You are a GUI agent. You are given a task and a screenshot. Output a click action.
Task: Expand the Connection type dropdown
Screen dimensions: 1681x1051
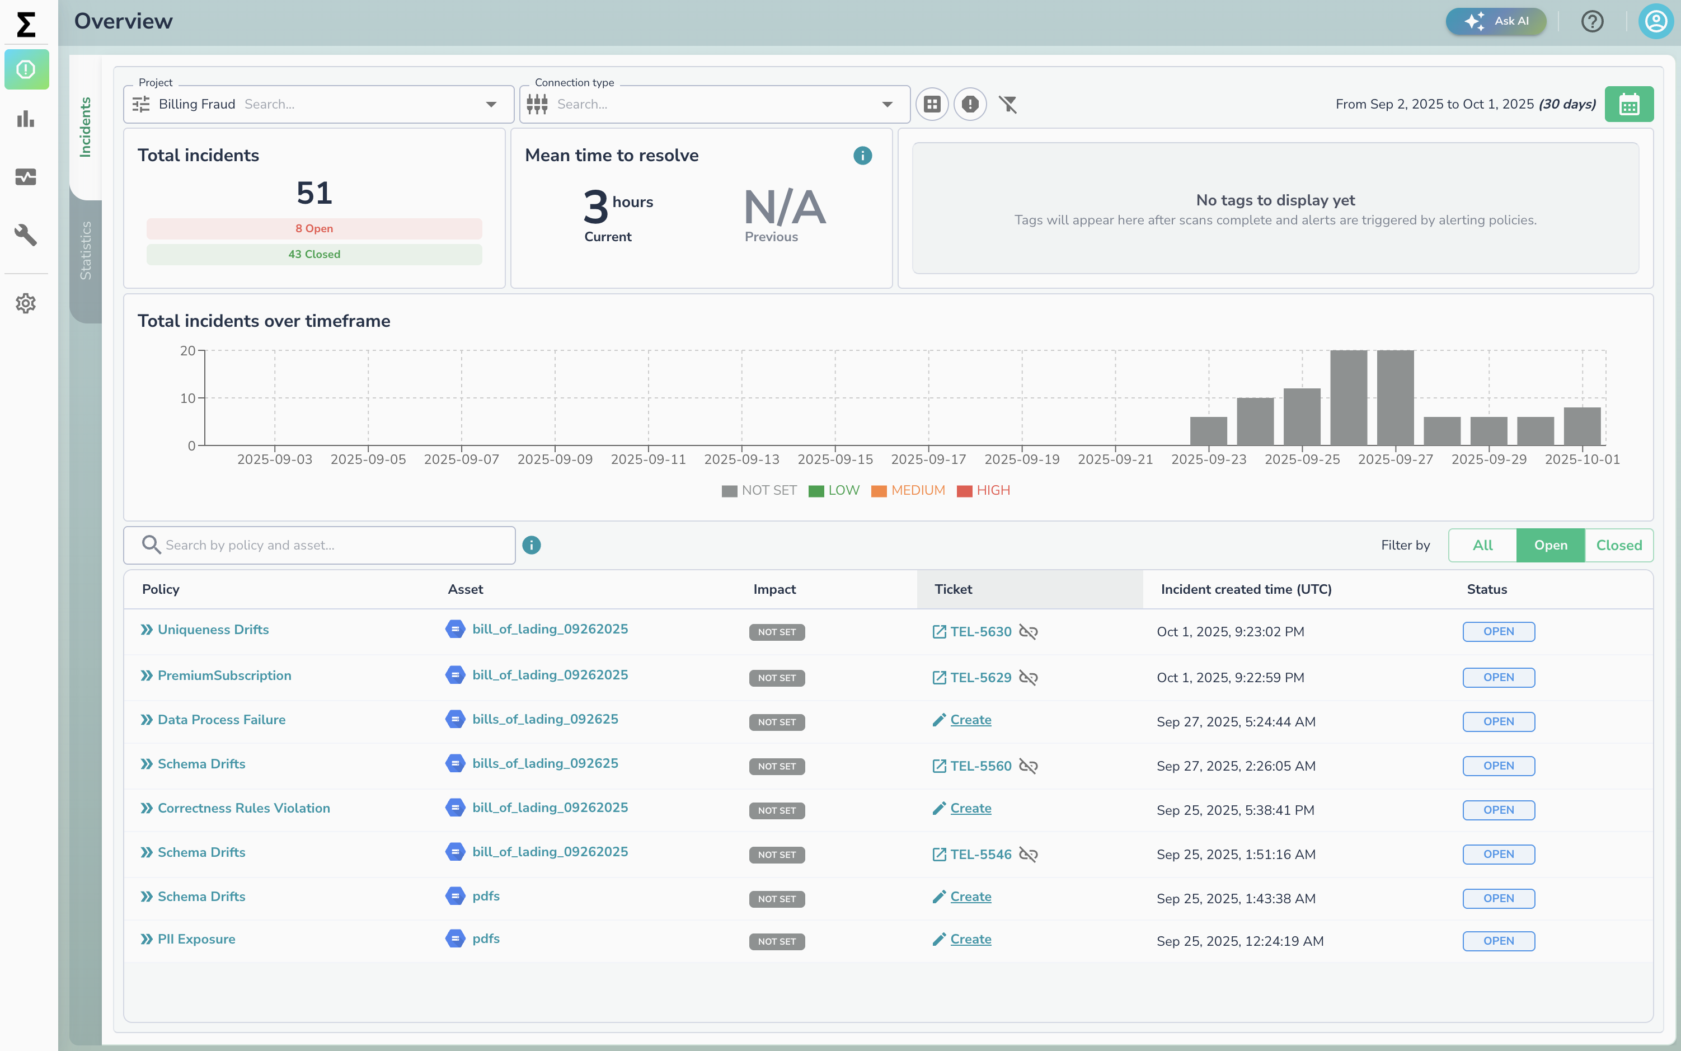(888, 104)
